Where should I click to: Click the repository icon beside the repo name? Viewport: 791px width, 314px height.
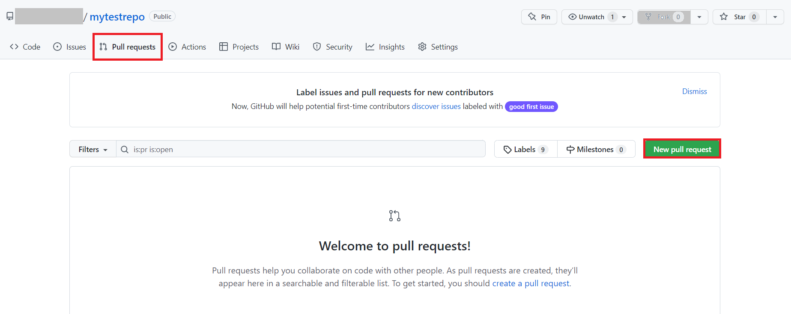click(x=10, y=16)
